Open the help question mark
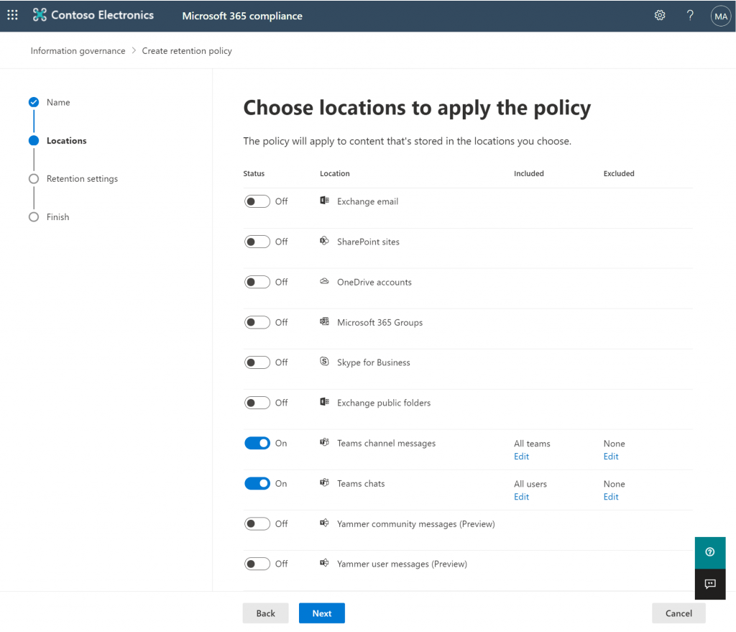This screenshot has height=632, width=736. pyautogui.click(x=690, y=16)
